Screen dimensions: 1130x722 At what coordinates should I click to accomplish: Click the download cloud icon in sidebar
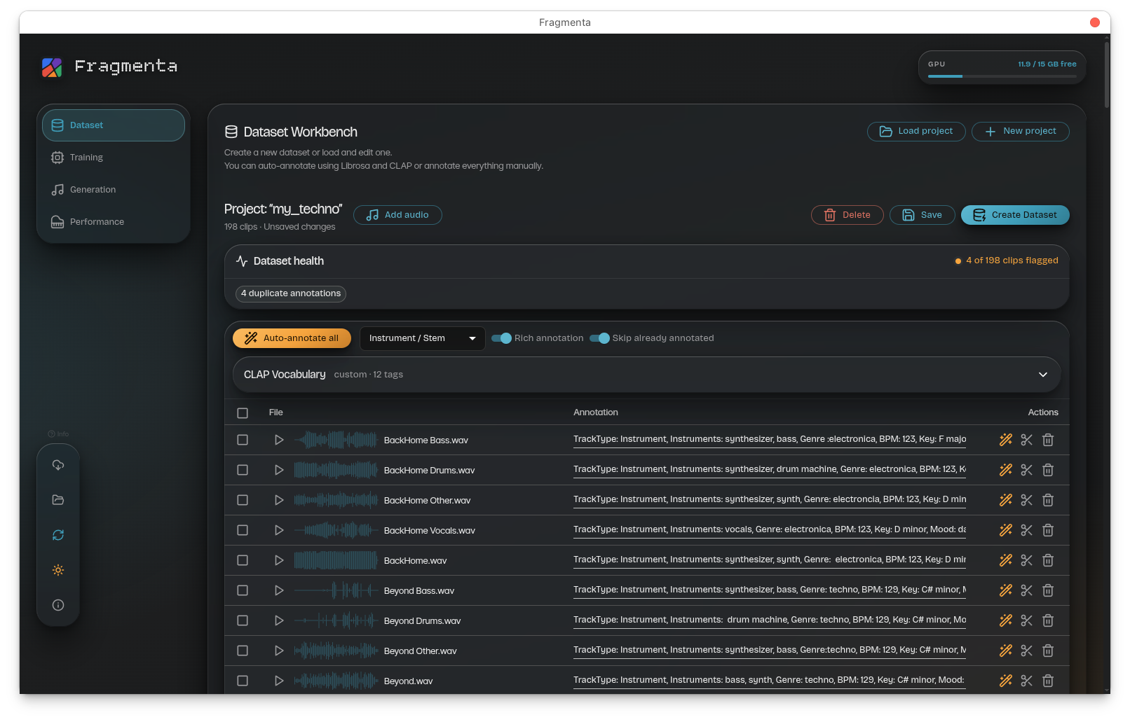pos(58,465)
